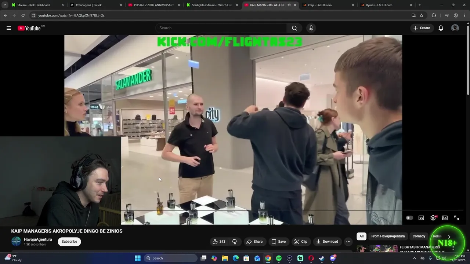
Task: Switch to the Bymas - FACEIT.com tab
Action: (x=387, y=5)
